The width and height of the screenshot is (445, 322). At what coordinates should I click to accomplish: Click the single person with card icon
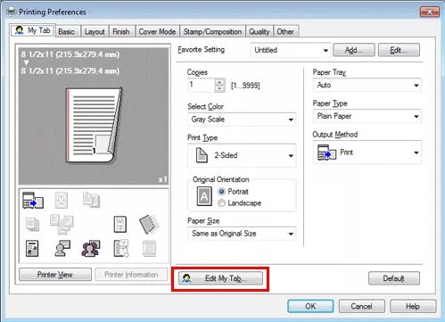[62, 248]
